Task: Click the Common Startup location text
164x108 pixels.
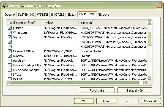Action: click(91, 51)
